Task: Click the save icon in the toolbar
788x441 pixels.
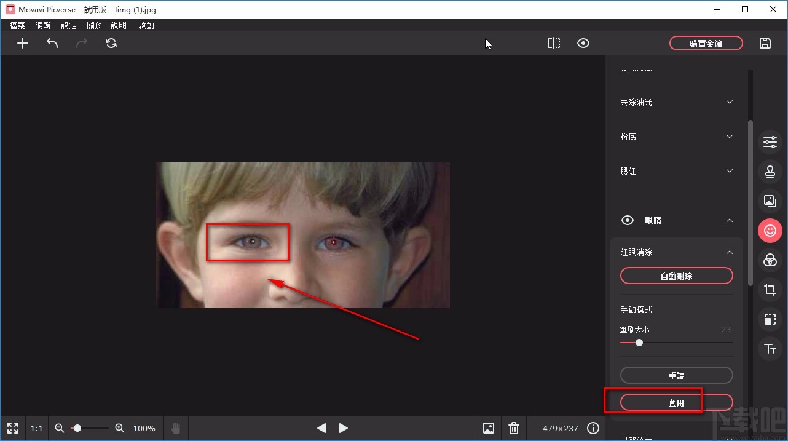Action: 765,43
